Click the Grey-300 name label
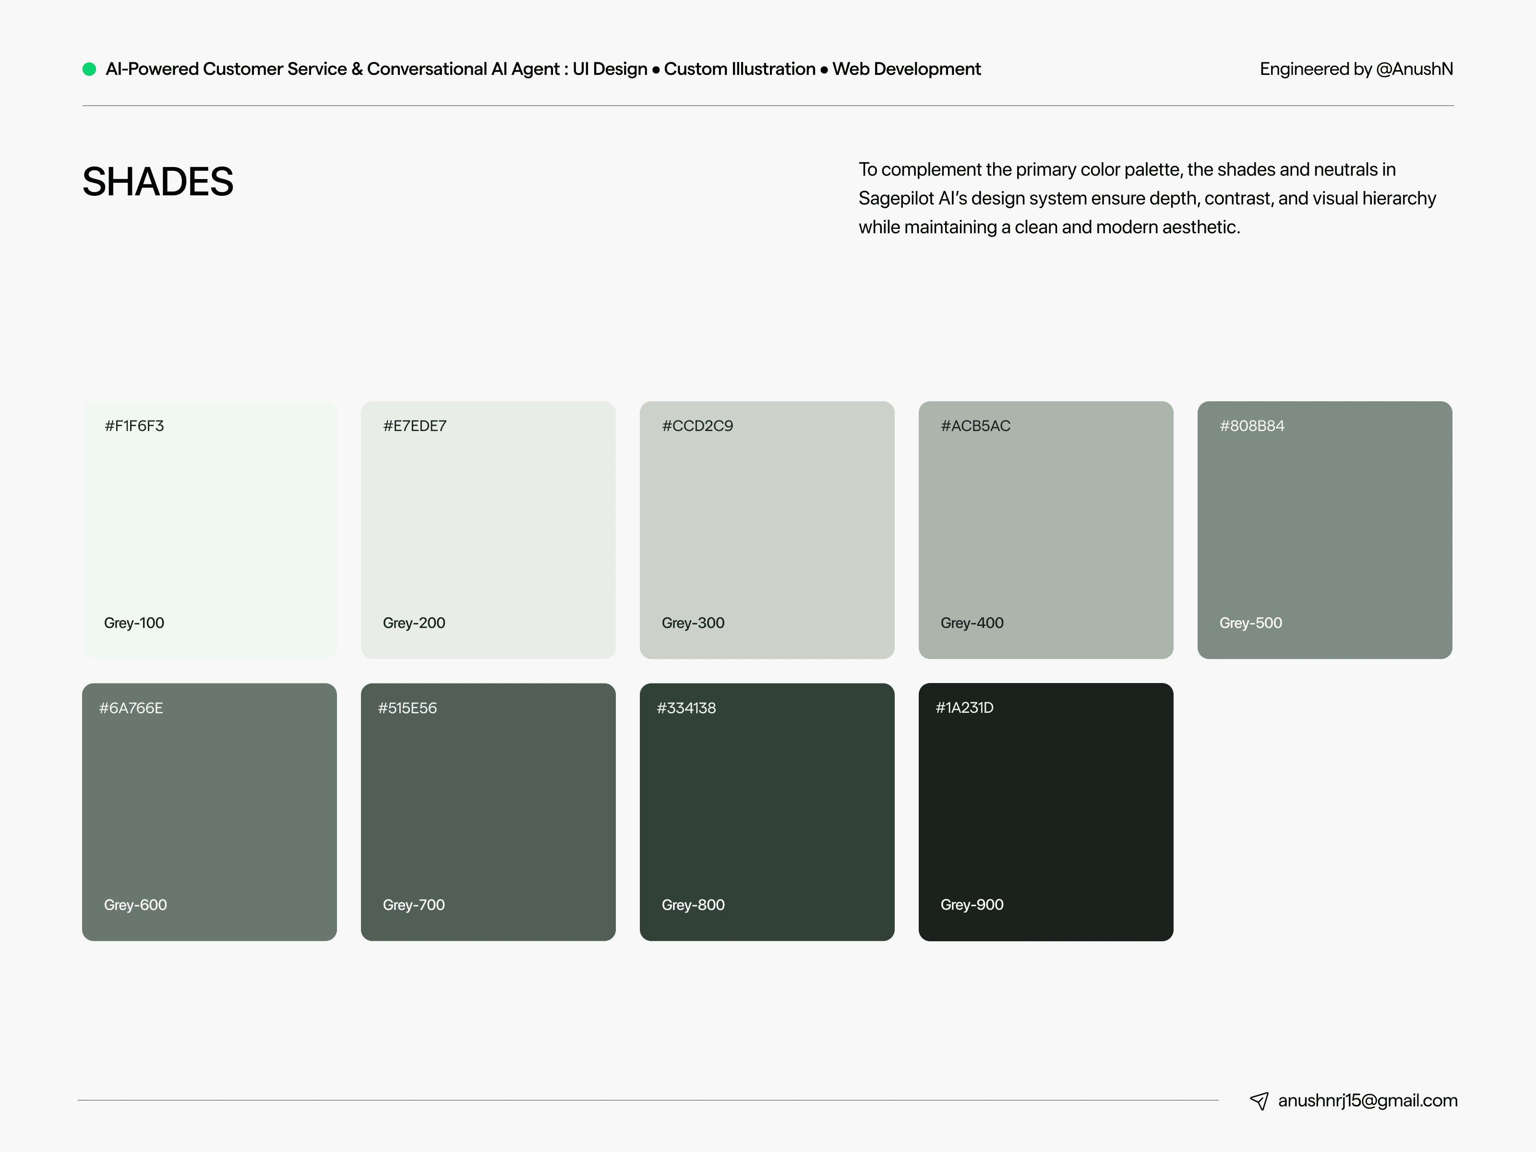This screenshot has height=1152, width=1536. [x=693, y=623]
